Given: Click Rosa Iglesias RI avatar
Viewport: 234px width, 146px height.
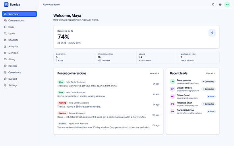Looking at the screenshot, I should click(172, 81).
